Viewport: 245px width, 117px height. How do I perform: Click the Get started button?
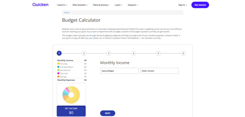[200, 5]
